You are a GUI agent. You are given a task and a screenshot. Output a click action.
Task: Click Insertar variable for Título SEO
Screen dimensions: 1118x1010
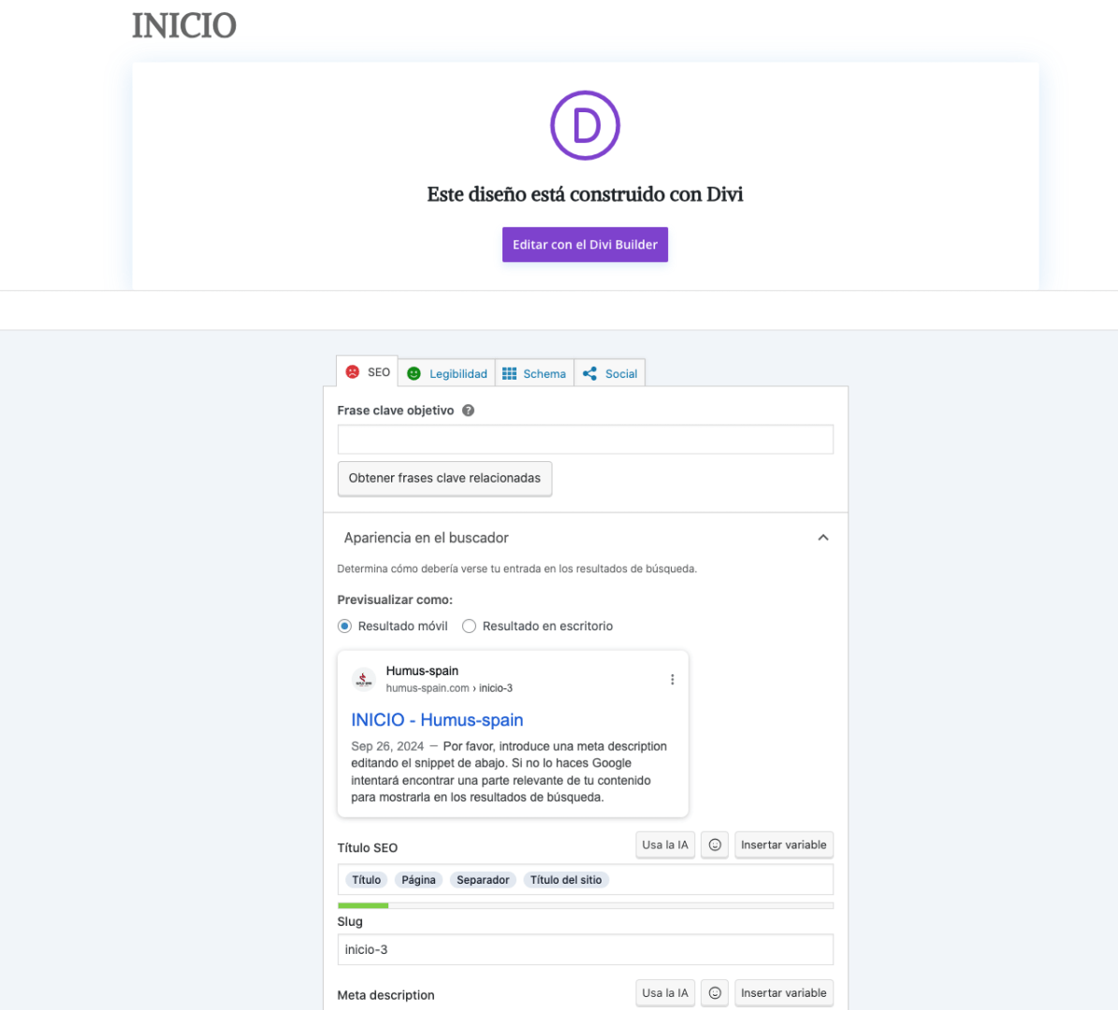tap(784, 844)
